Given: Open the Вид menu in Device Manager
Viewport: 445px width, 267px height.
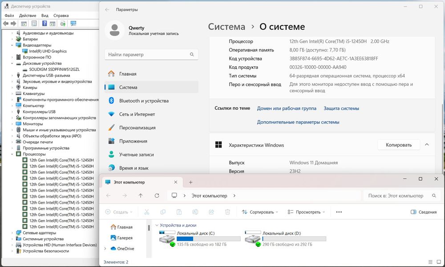Looking at the screenshot, I should coord(45,16).
